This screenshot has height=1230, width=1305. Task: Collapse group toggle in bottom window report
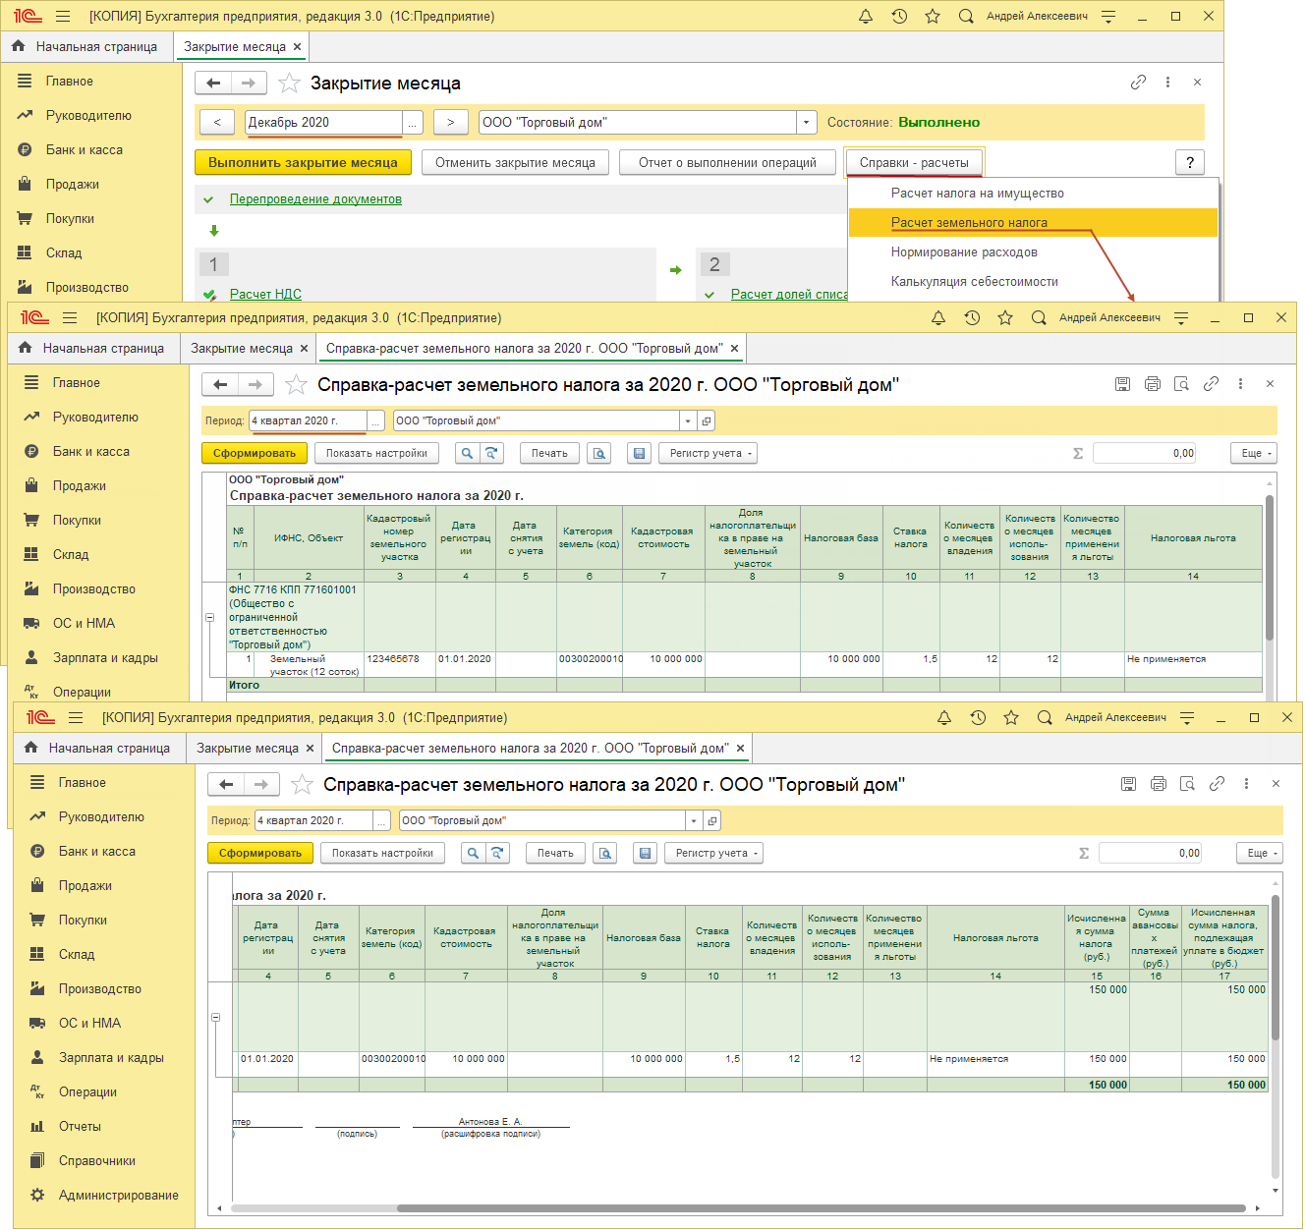[215, 1018]
